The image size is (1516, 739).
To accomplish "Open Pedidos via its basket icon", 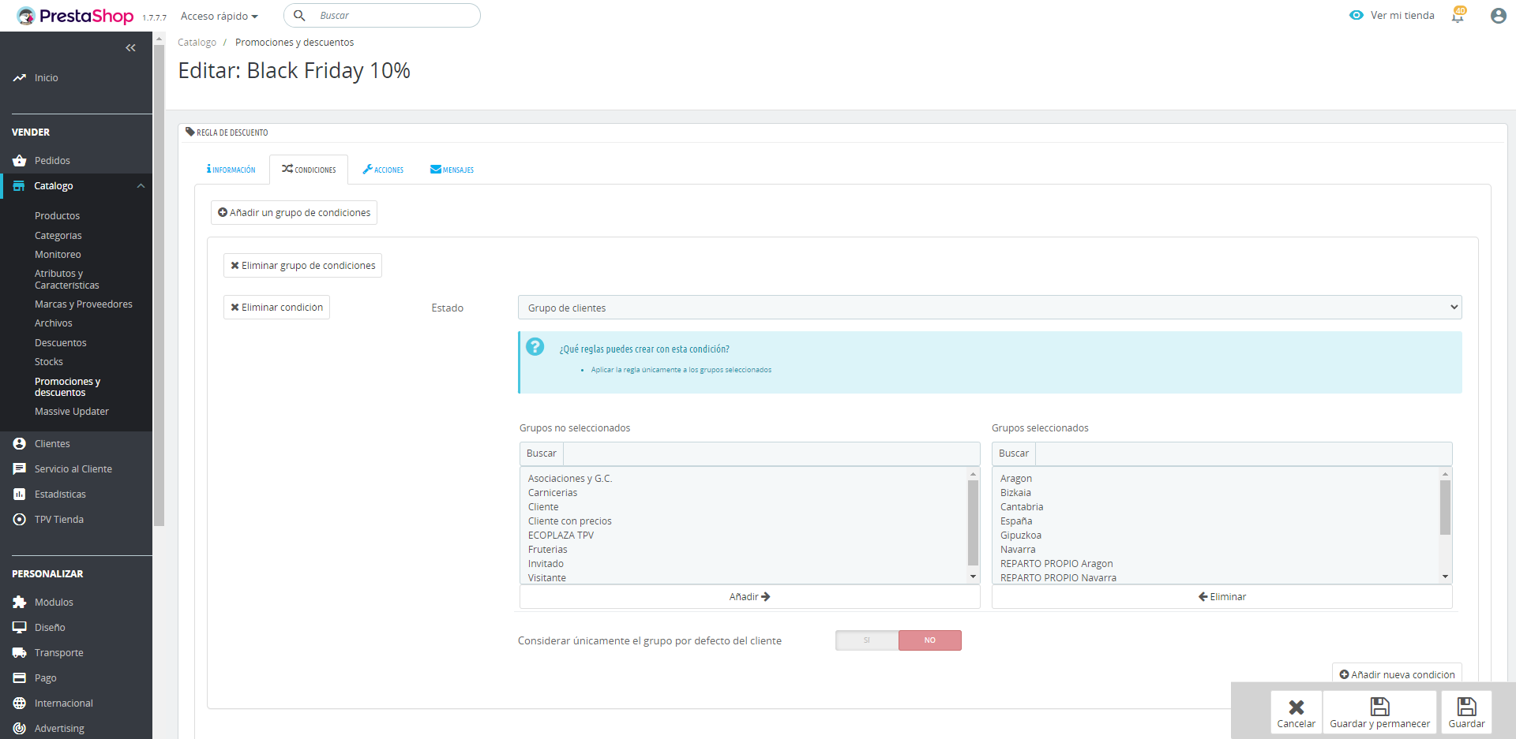I will pyautogui.click(x=20, y=161).
